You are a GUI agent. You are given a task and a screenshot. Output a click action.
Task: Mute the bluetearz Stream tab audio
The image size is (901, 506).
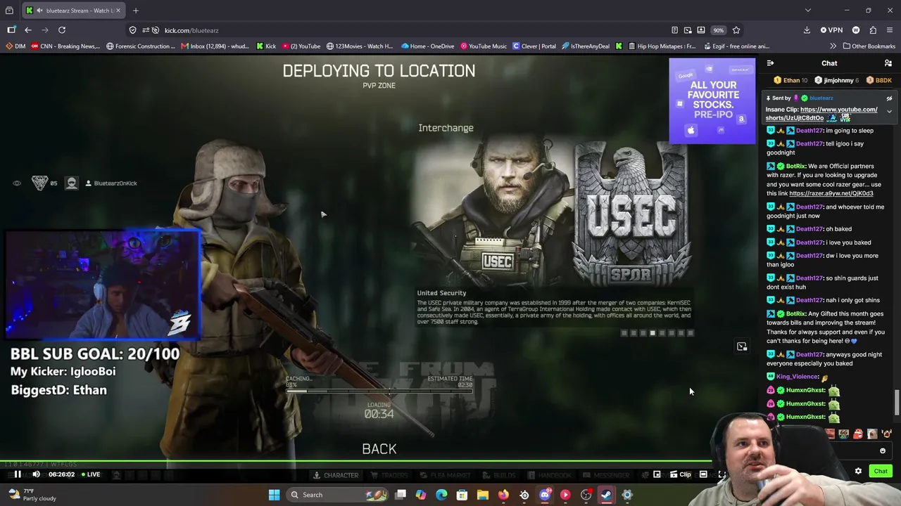pyautogui.click(x=39, y=11)
